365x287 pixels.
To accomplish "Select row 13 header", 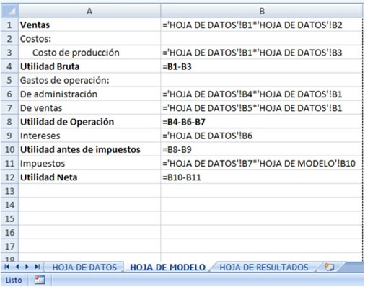I will (9, 191).
